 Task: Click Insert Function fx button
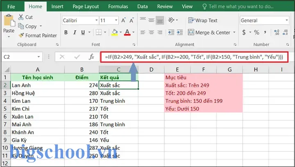click(92, 57)
